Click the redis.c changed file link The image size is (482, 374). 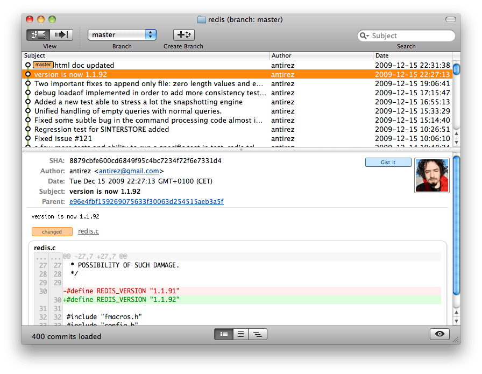(x=88, y=231)
